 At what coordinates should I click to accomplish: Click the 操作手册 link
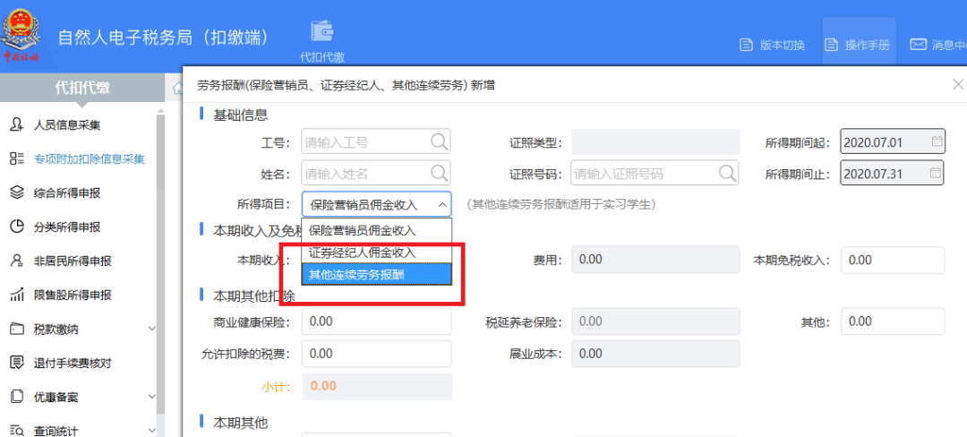[867, 45]
